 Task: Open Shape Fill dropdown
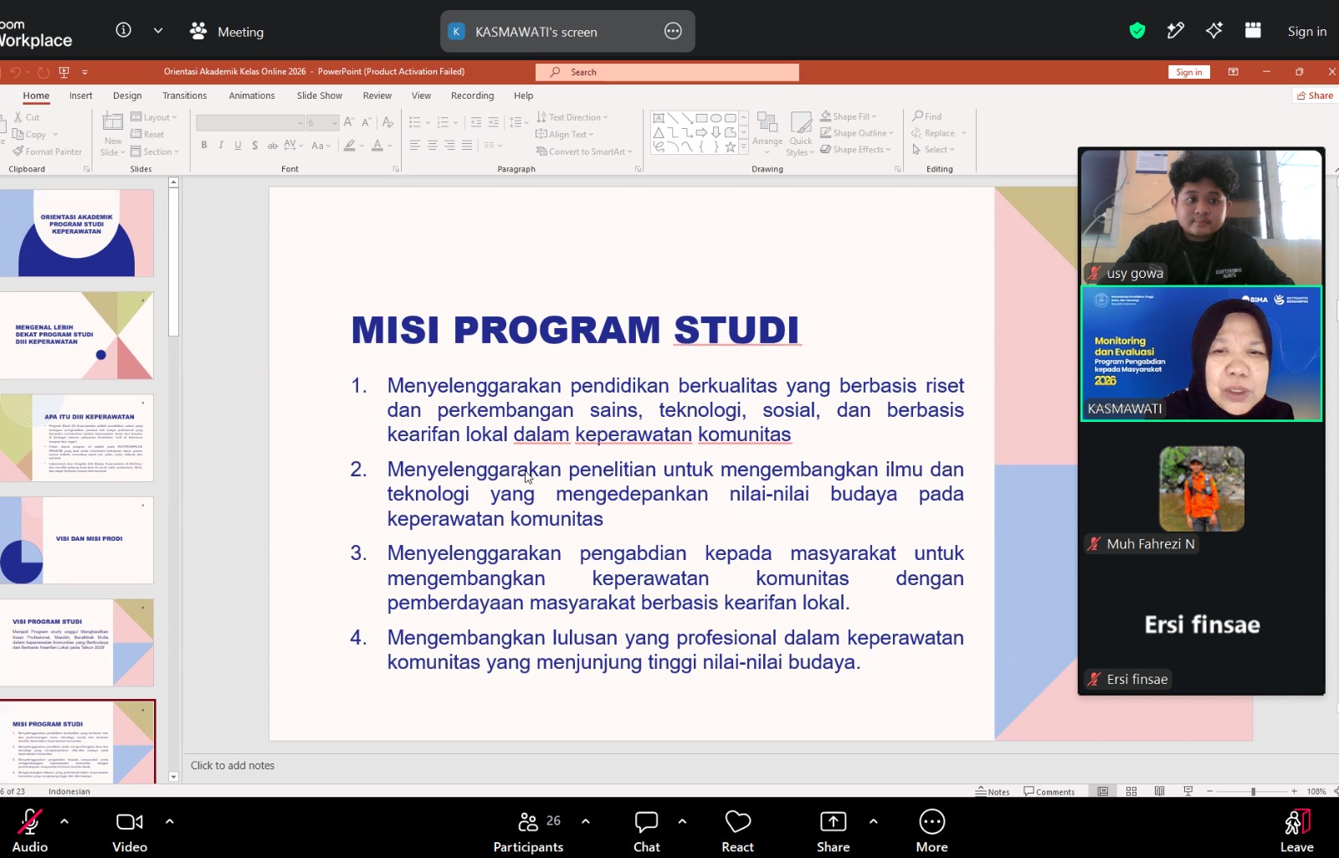(x=849, y=116)
